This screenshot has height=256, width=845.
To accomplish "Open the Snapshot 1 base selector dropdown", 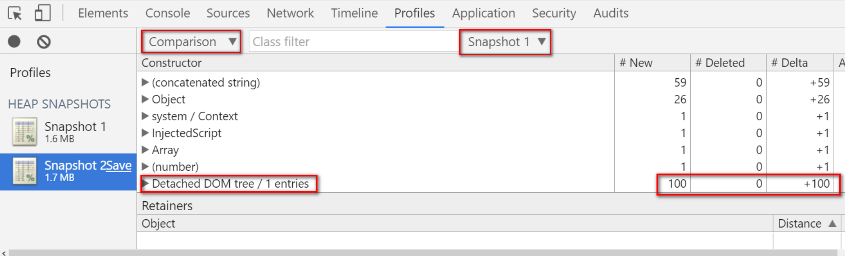I will click(505, 42).
